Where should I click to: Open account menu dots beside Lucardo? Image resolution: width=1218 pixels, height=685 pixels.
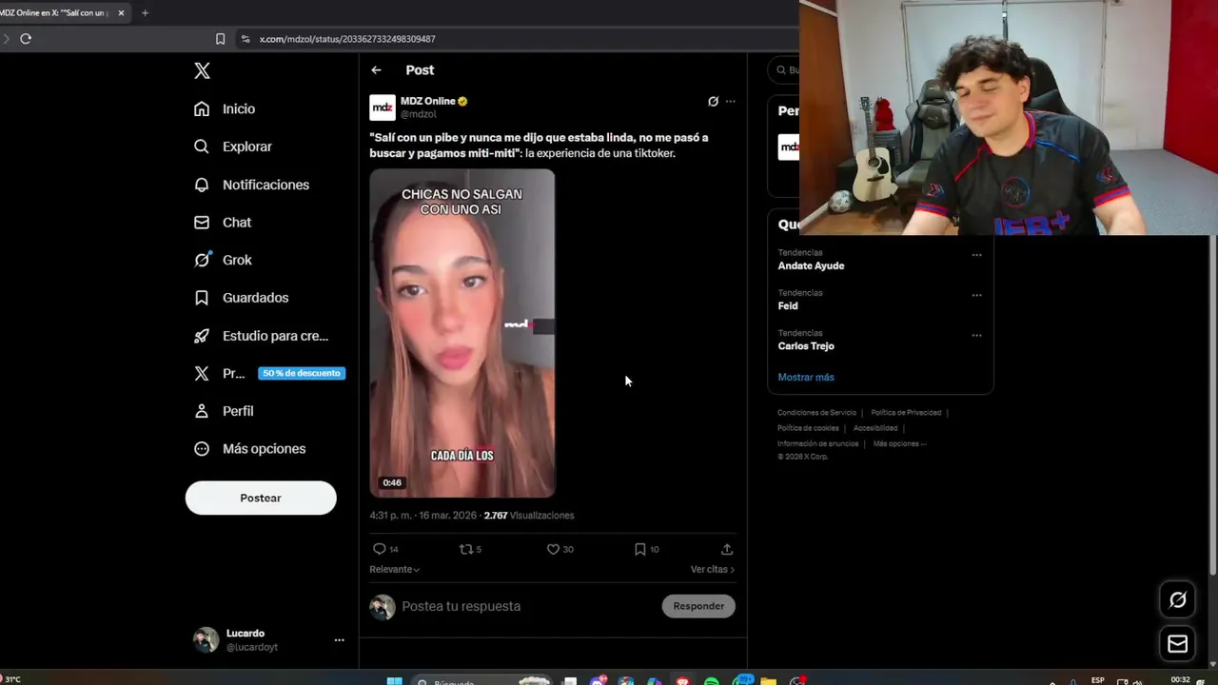[x=339, y=640]
